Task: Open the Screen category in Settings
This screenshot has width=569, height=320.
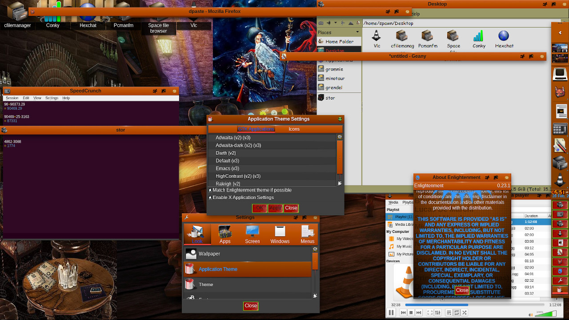Action: coord(252,235)
